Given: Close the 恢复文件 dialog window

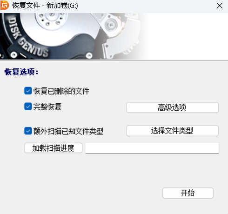Looking at the screenshot, I should coord(220,6).
